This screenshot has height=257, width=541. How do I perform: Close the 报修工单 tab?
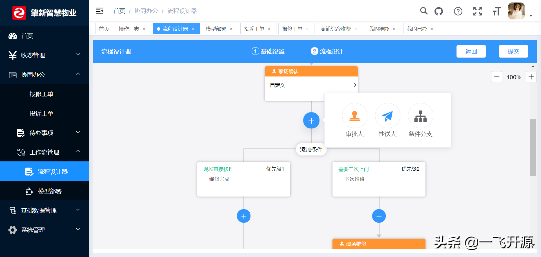click(307, 29)
